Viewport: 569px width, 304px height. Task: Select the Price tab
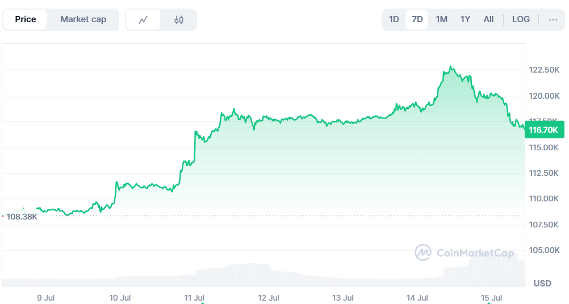coord(26,19)
